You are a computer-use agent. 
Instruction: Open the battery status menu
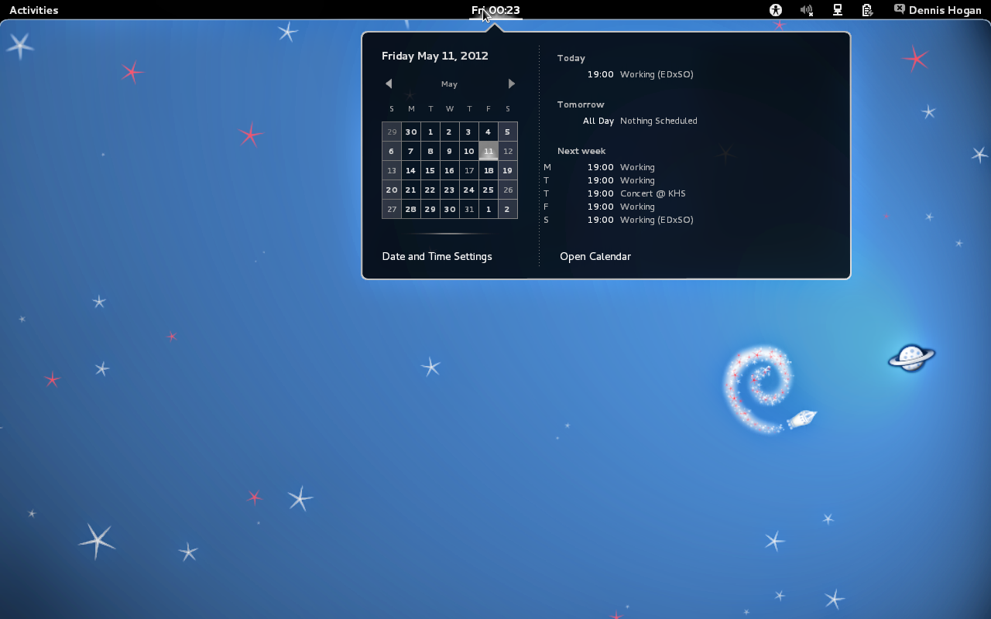(867, 10)
